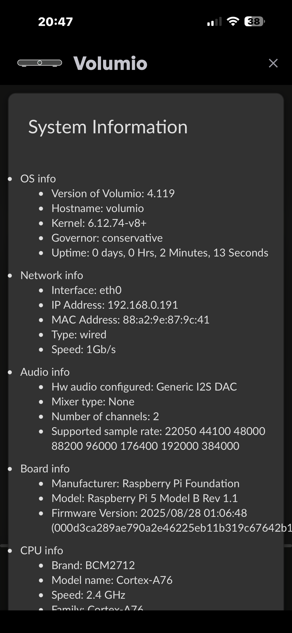Tap the 20:47 clock in status bar
The height and width of the screenshot is (633, 292).
click(x=55, y=22)
